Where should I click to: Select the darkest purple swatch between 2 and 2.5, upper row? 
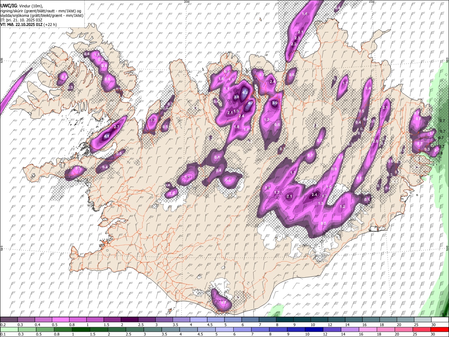pyautogui.click(x=129, y=319)
